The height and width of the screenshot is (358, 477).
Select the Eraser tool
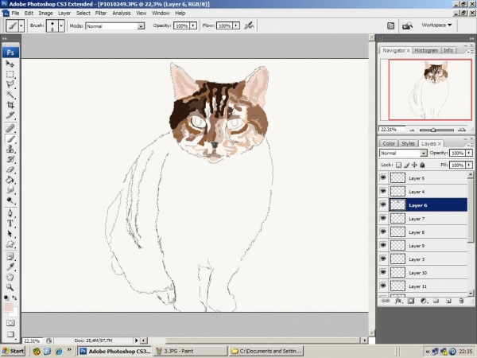10,169
